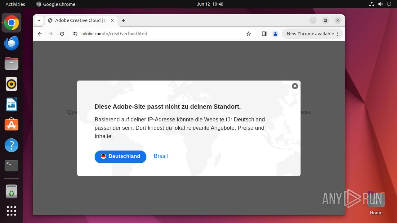Screen dimensions: 397x223
Task: Focus the address bar URL field
Action: (161, 34)
